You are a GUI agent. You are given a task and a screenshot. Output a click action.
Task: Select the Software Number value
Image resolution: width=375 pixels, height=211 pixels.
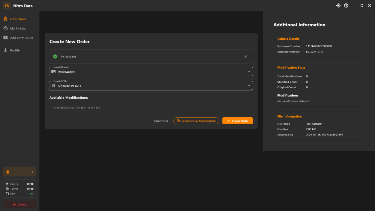(x=319, y=46)
